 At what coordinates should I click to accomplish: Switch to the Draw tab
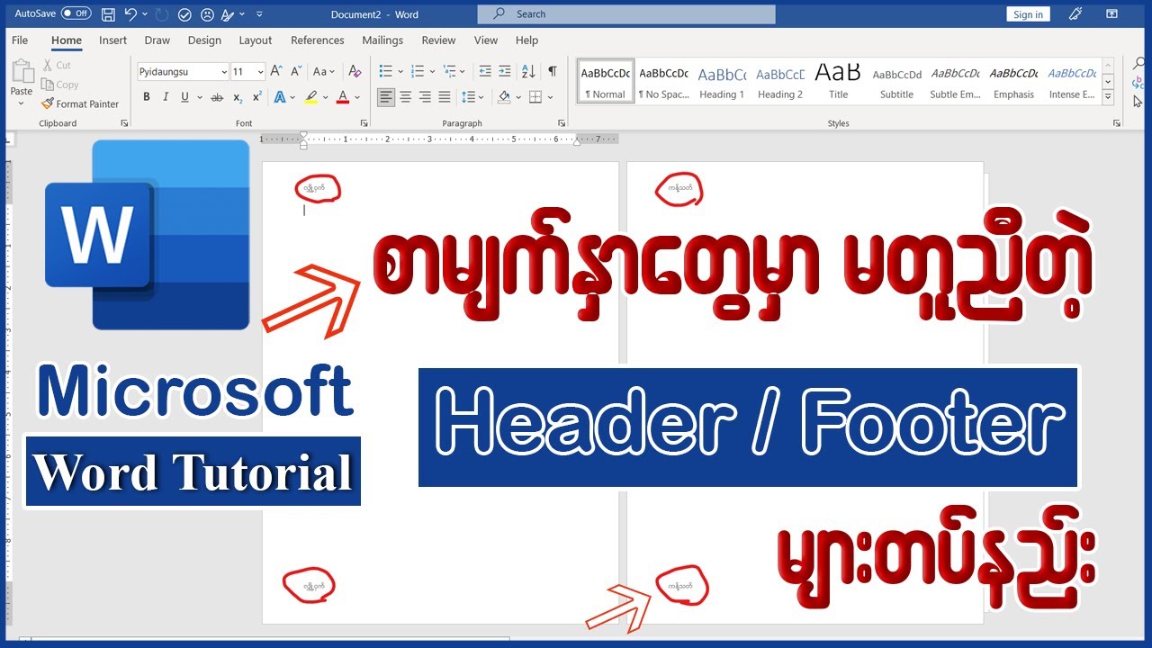point(157,40)
